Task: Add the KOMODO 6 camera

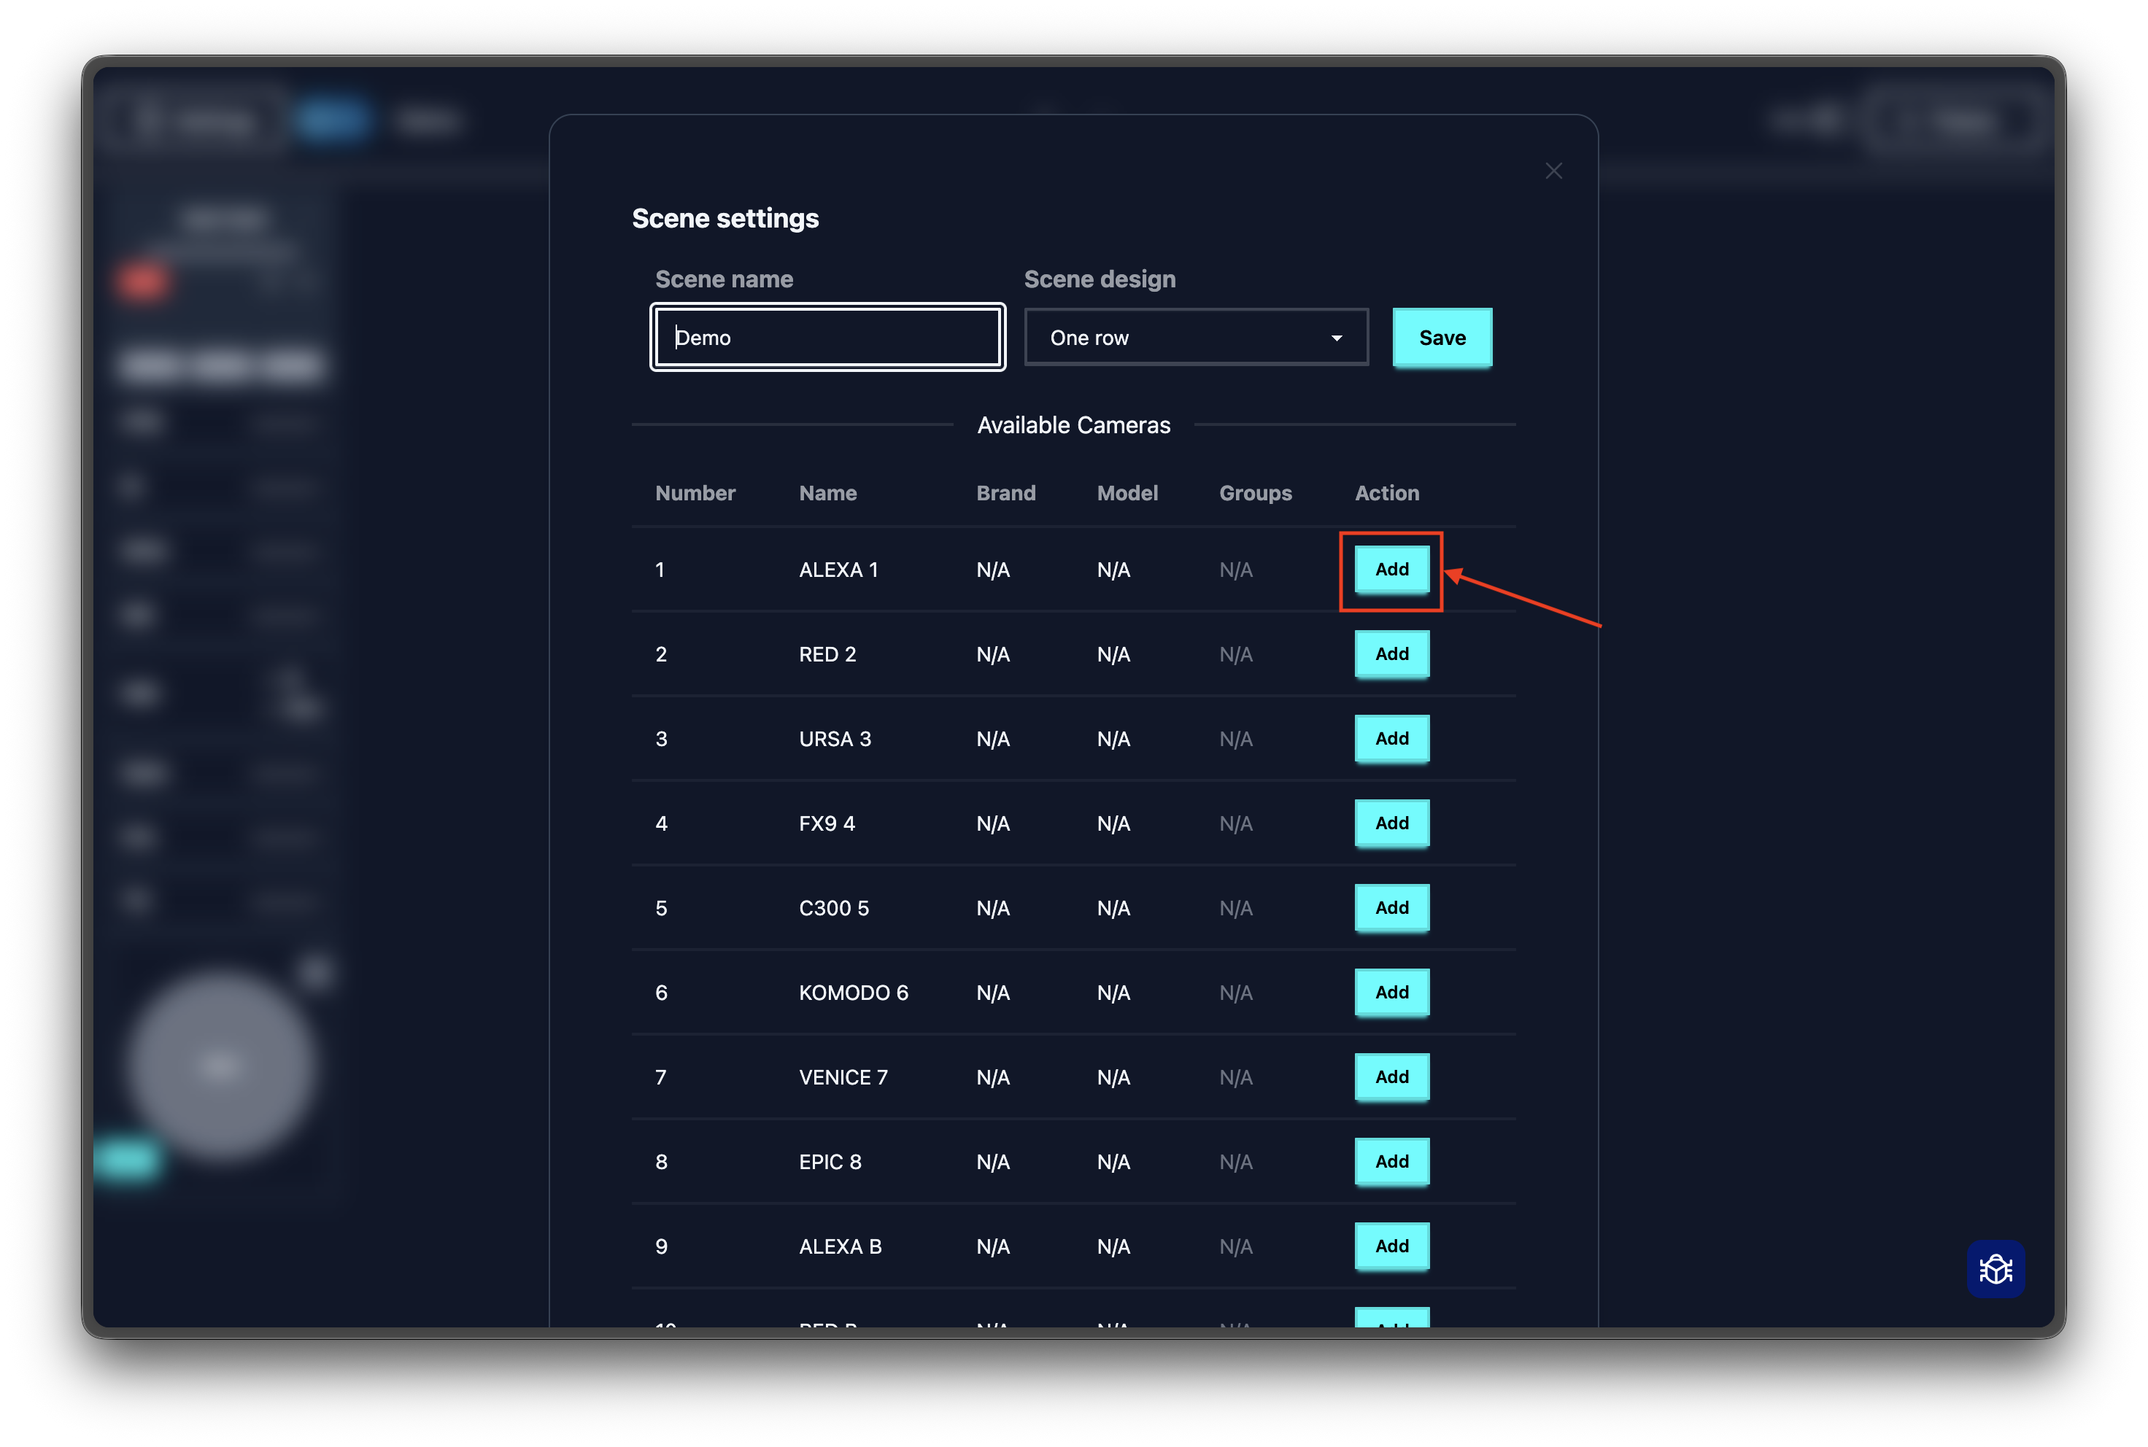Action: pyautogui.click(x=1391, y=992)
